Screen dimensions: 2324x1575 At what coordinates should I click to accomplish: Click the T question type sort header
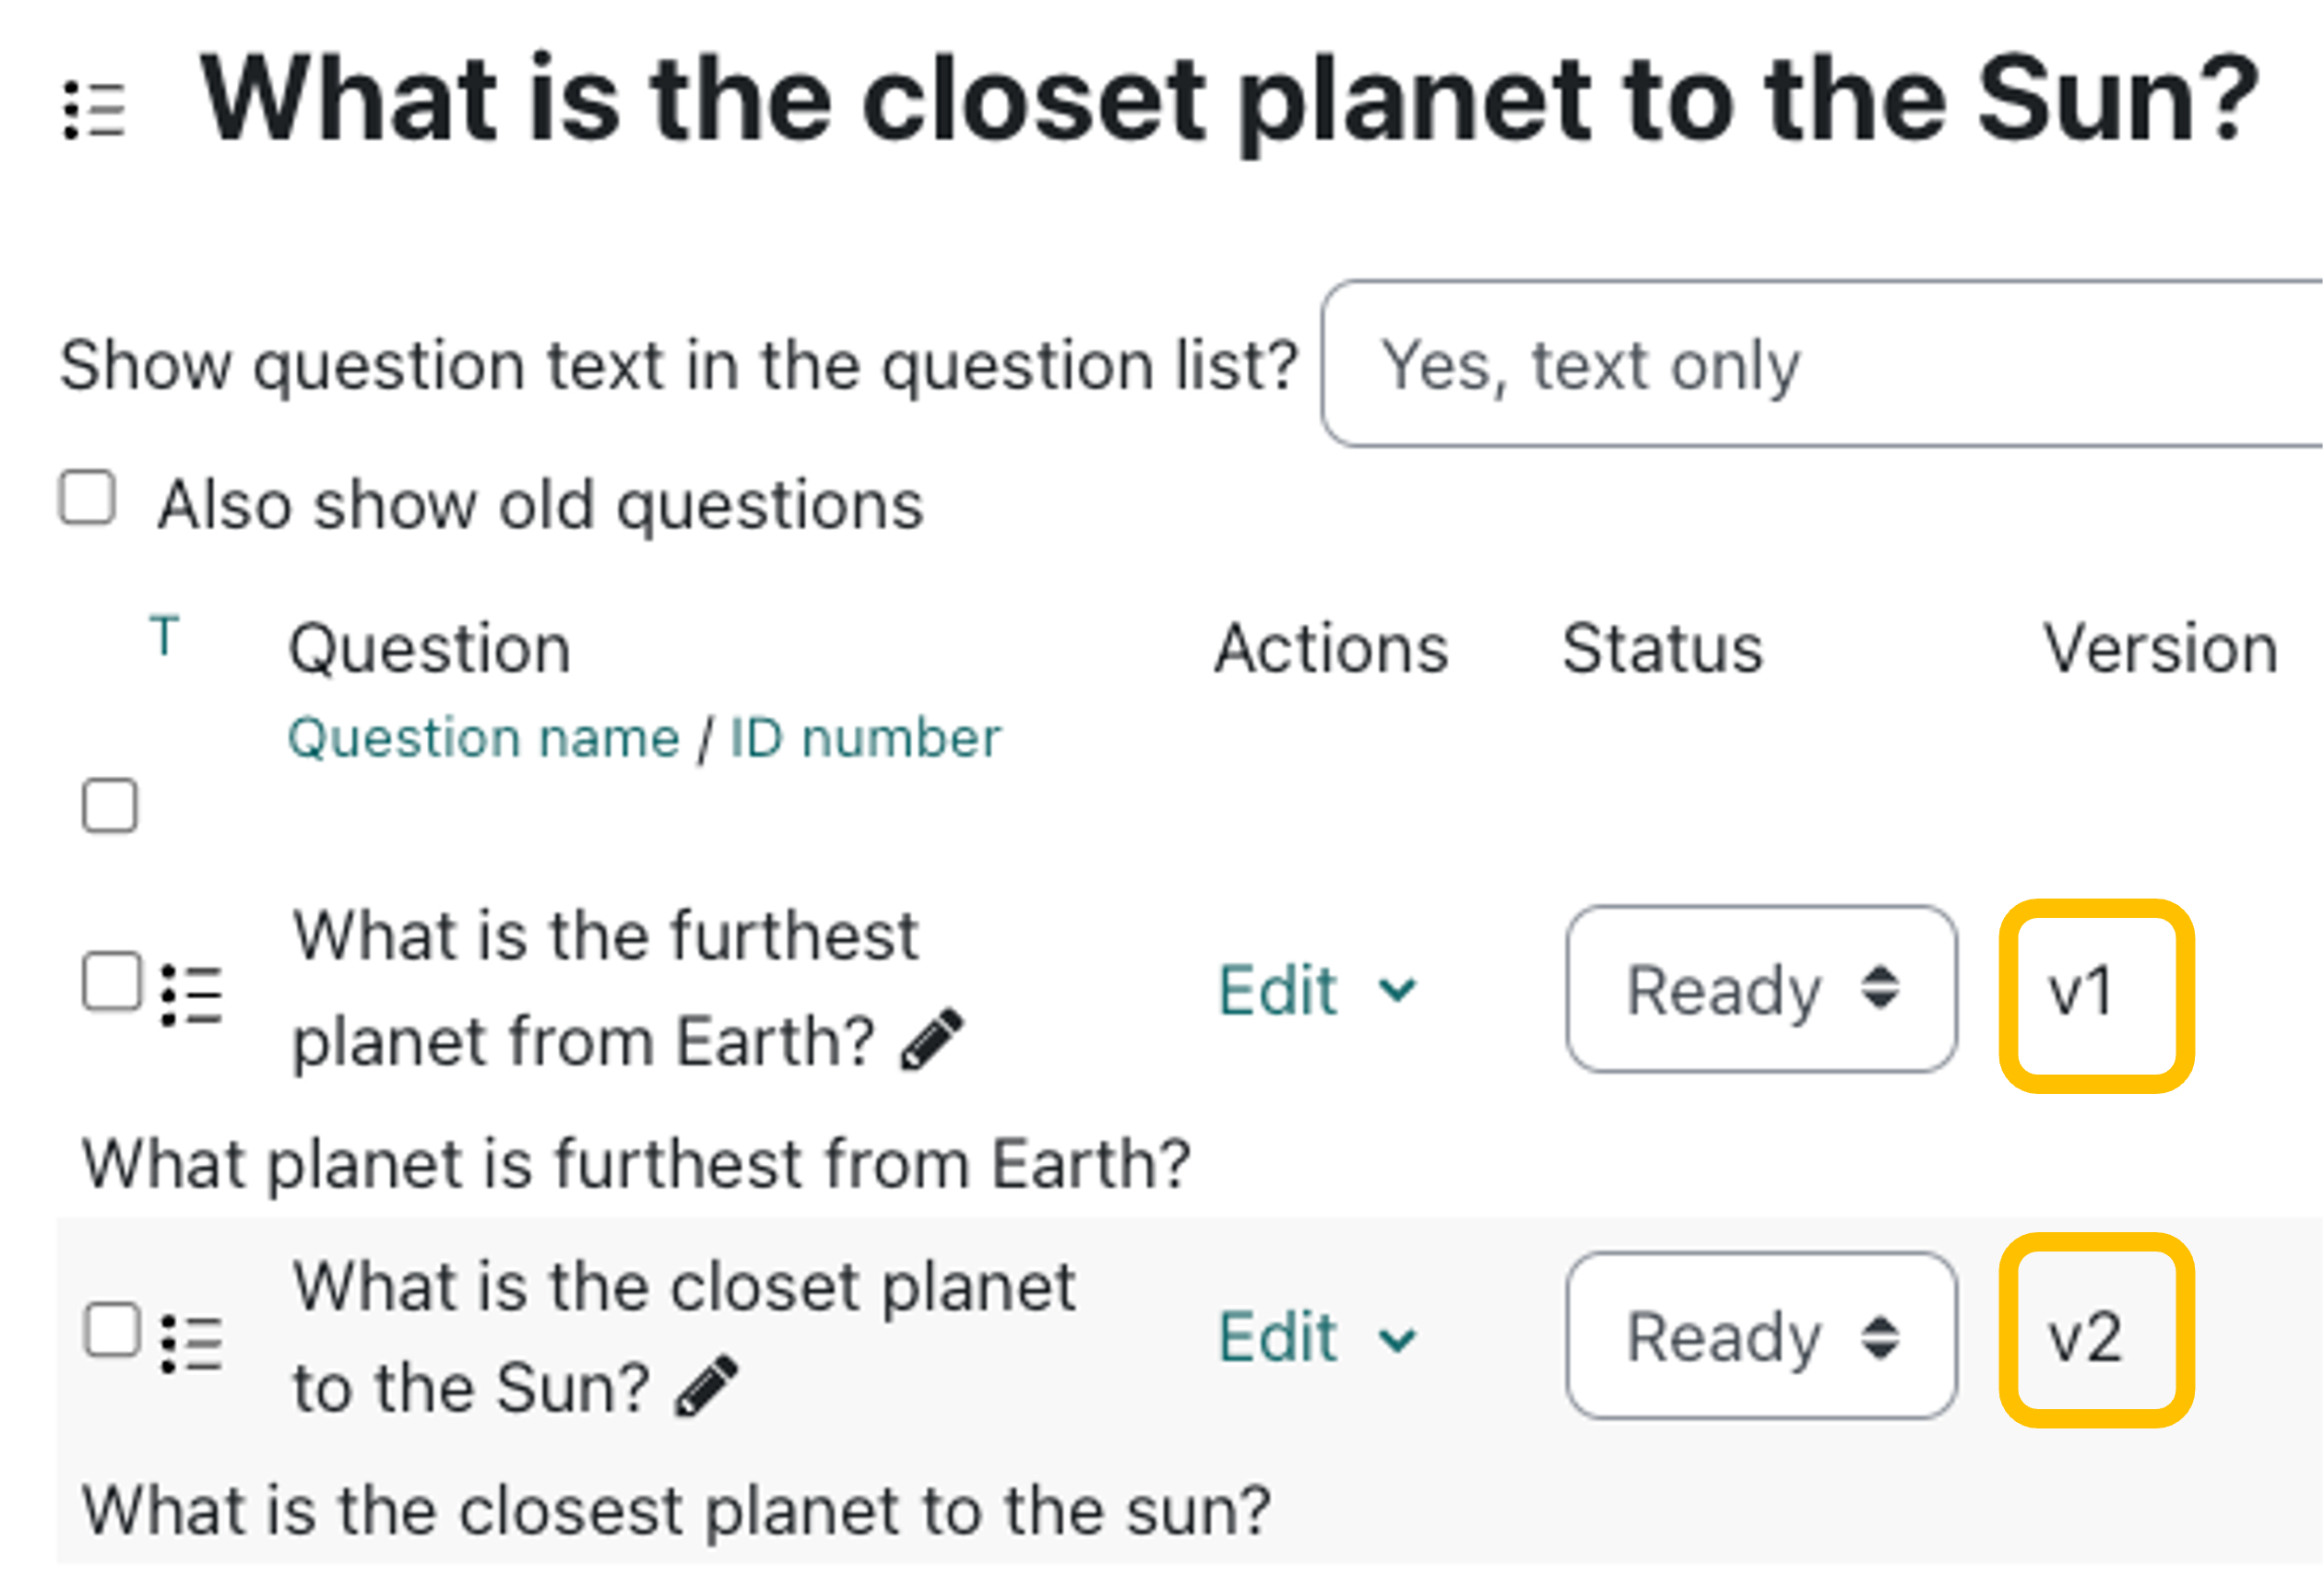[x=164, y=636]
